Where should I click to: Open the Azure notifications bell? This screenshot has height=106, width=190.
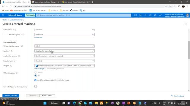145,15
